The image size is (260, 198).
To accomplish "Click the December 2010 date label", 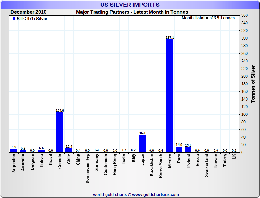I will [28, 12].
